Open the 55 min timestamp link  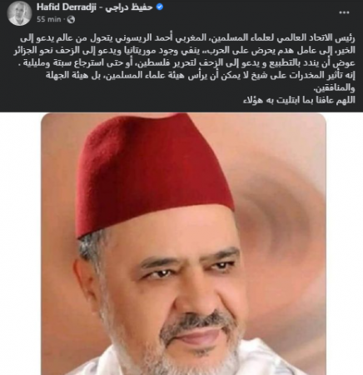pyautogui.click(x=48, y=19)
